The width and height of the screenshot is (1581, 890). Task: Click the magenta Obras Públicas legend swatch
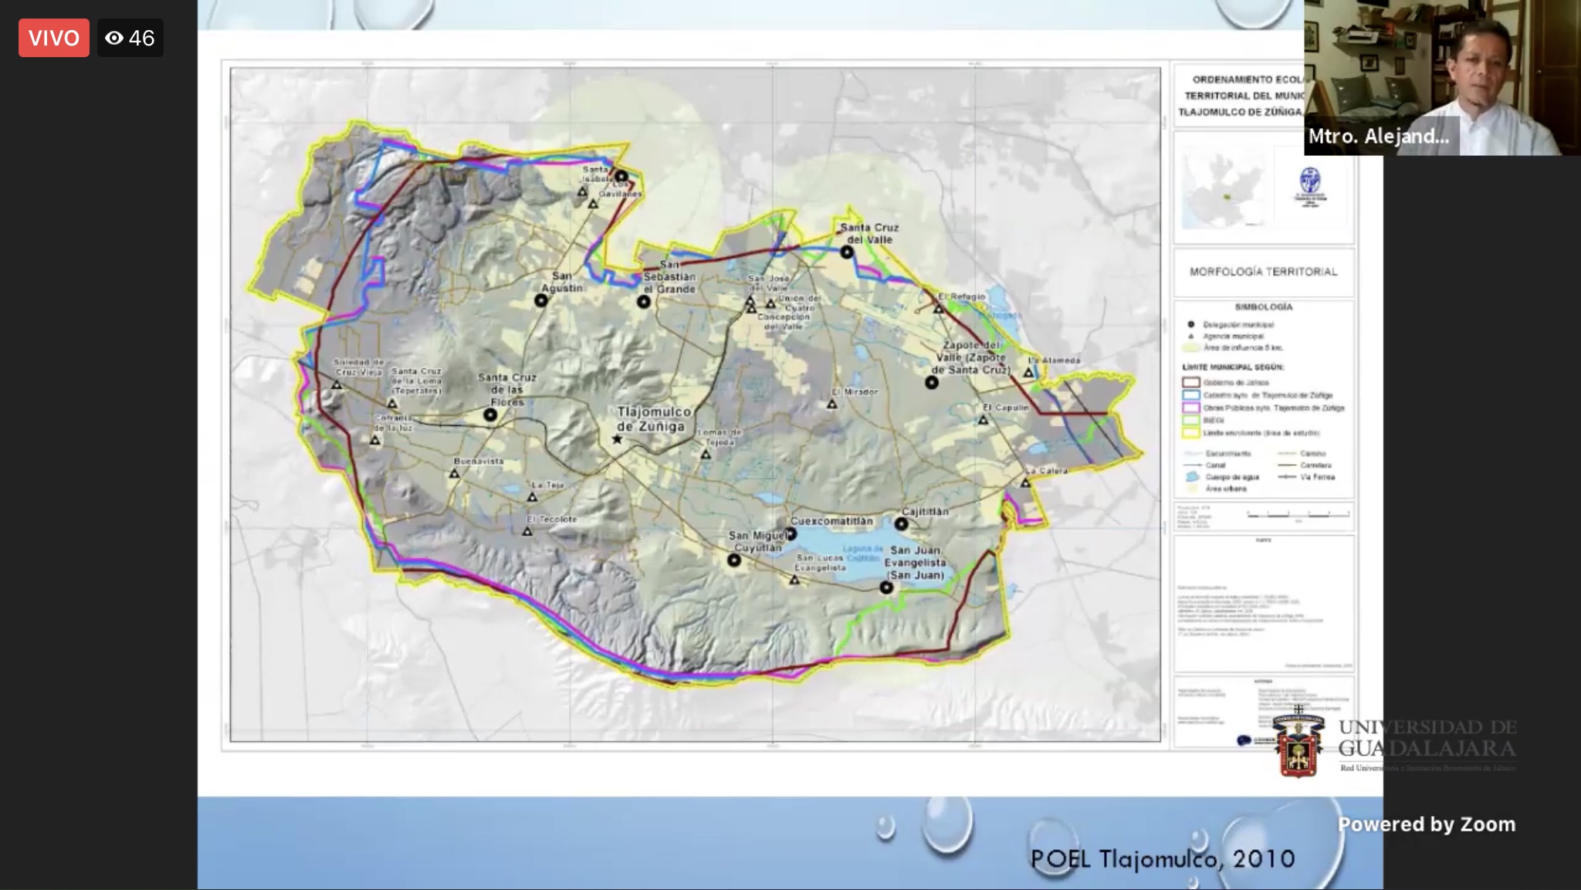coord(1191,408)
